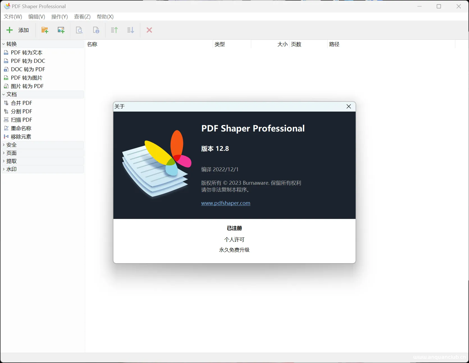Open the 帮助(X) menu

coord(105,17)
